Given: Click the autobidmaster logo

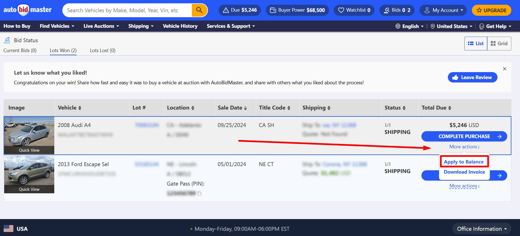Looking at the screenshot, I should (x=28, y=10).
